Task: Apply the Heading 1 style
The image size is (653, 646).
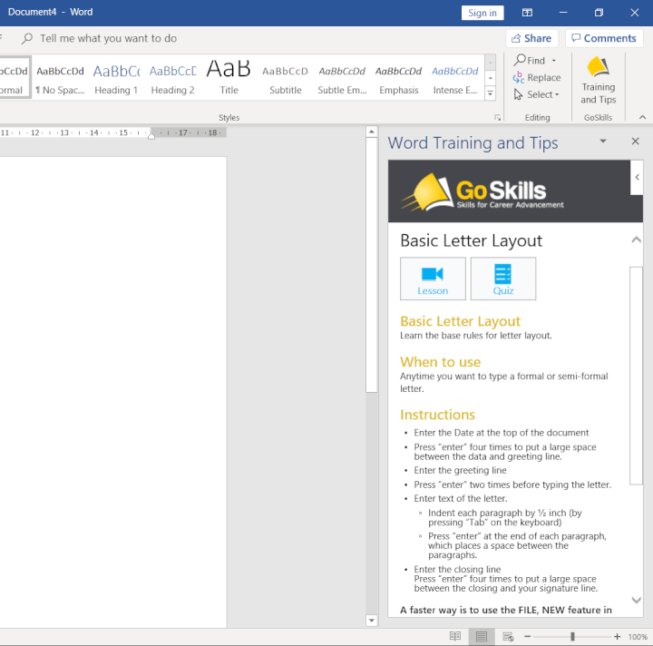Action: [116, 79]
